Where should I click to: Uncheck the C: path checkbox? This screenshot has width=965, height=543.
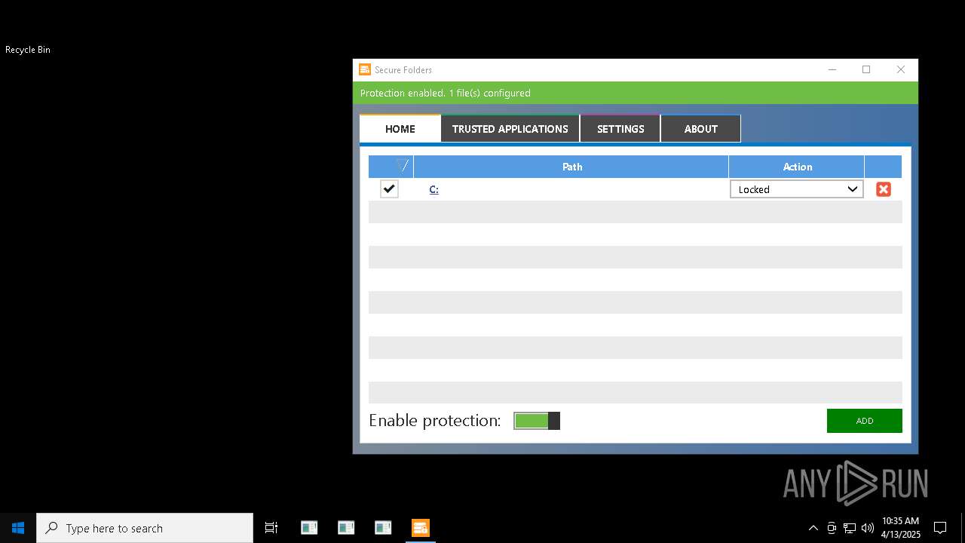(389, 189)
